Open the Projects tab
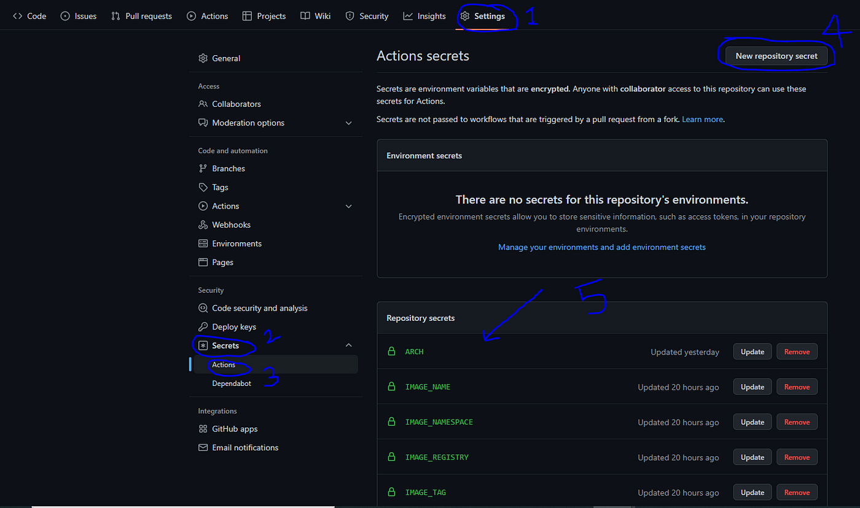This screenshot has height=508, width=860. pyautogui.click(x=264, y=16)
